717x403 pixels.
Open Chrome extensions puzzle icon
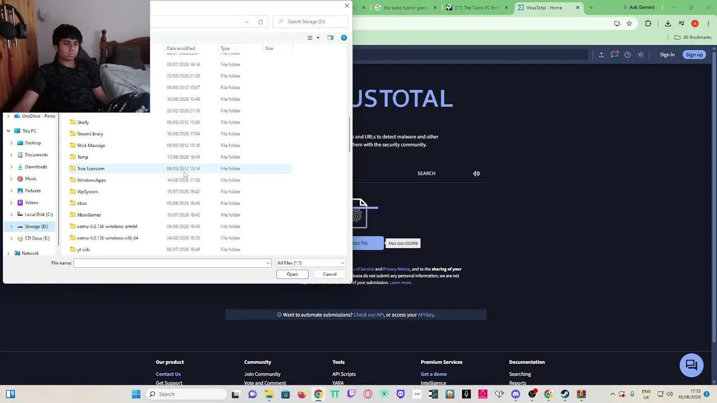pyautogui.click(x=648, y=24)
